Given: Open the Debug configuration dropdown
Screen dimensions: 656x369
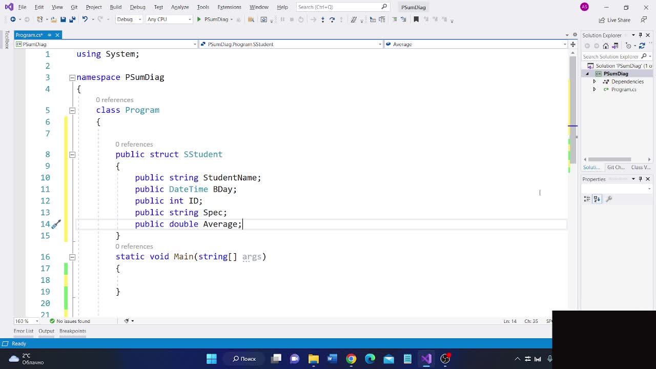Looking at the screenshot, I should click(129, 19).
